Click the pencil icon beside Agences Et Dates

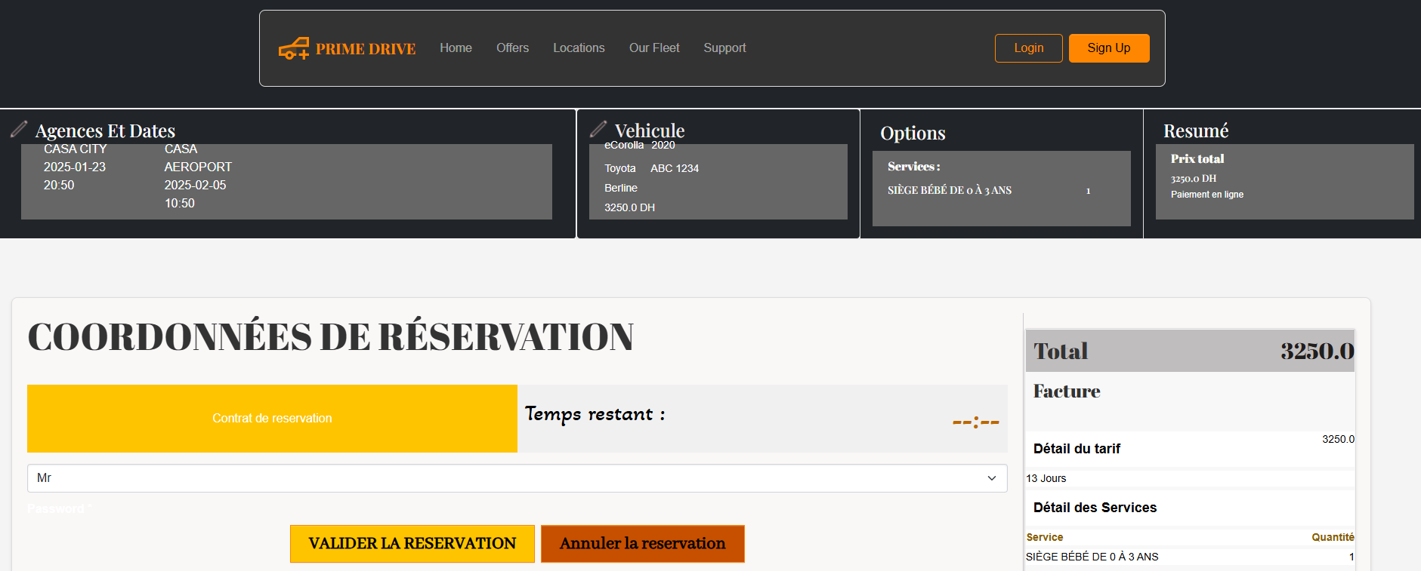pos(19,129)
